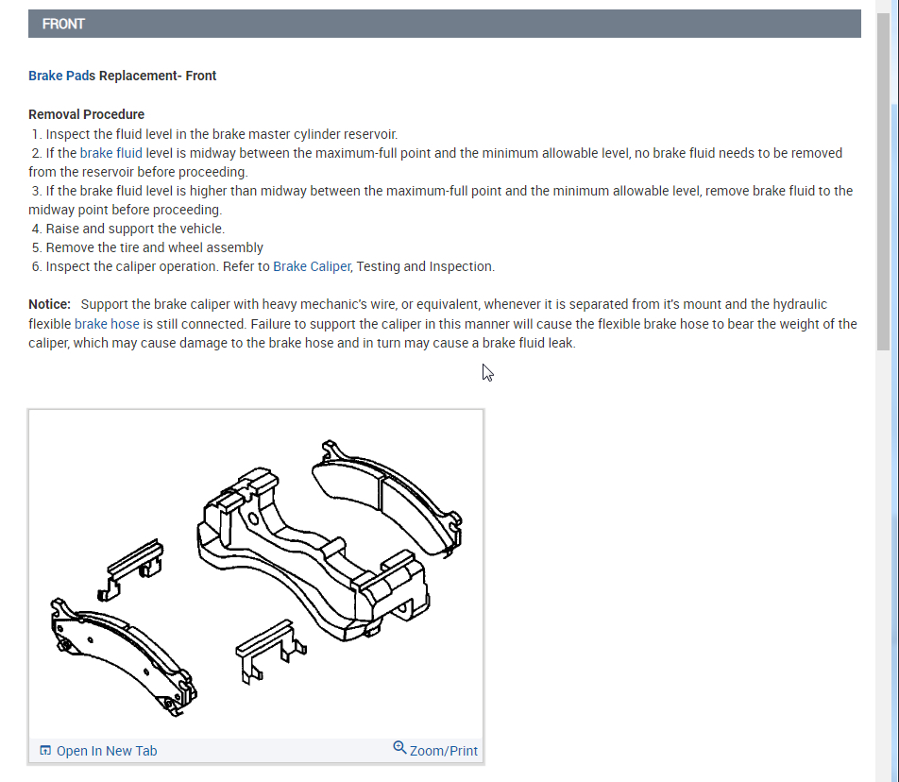Viewport: 899px width, 782px height.
Task: Click step '5. Remove the tire and wheel assembly'
Action: click(x=147, y=247)
